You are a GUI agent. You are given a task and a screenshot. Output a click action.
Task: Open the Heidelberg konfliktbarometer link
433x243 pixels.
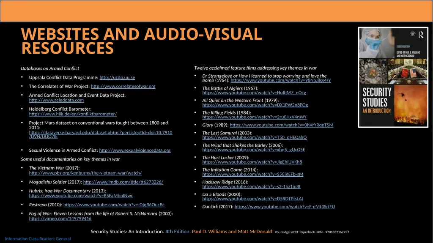pyautogui.click(x=73, y=114)
